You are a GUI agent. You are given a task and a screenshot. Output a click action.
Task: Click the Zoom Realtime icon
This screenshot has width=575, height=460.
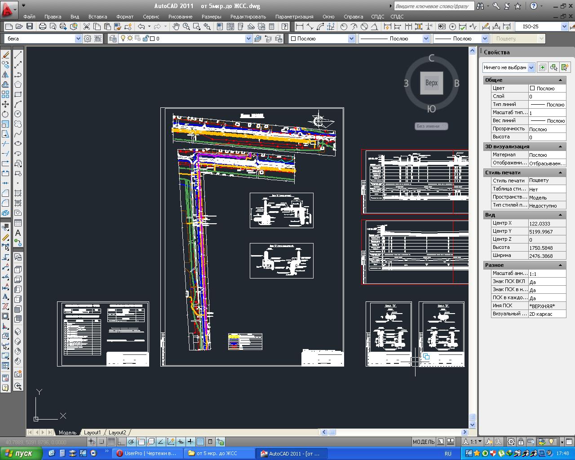point(186,27)
